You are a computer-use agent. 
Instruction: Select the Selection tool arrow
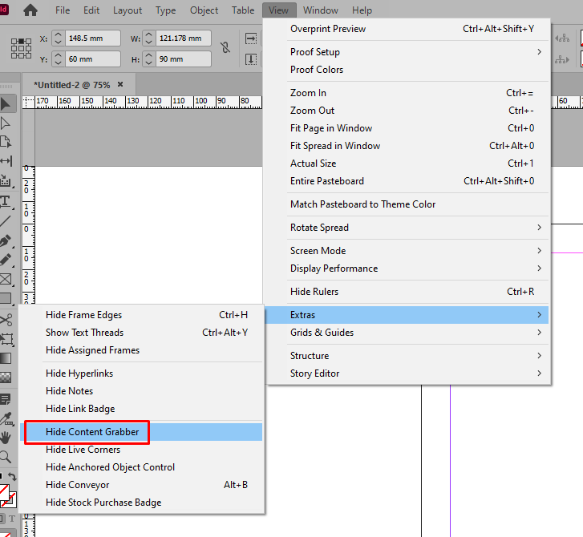6,104
